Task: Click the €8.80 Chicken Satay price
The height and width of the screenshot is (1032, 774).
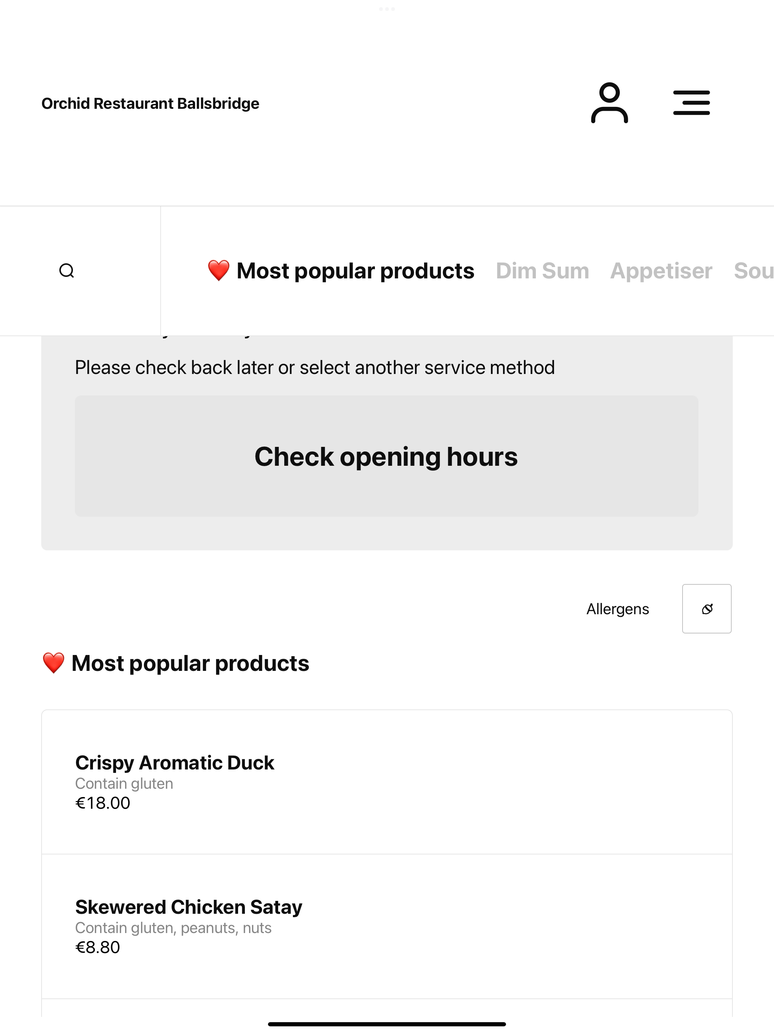Action: pos(98,947)
